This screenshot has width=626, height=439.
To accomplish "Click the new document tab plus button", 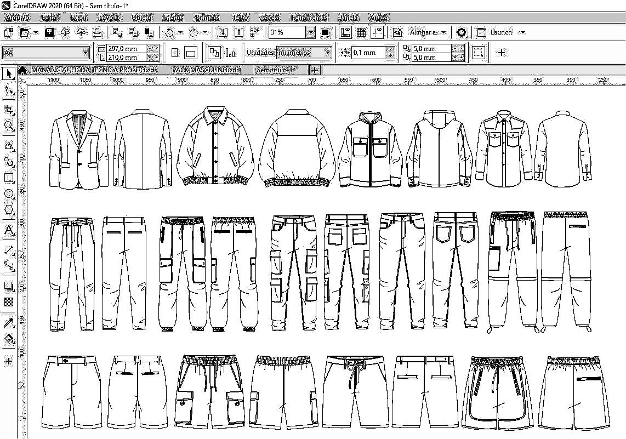I will 315,70.
